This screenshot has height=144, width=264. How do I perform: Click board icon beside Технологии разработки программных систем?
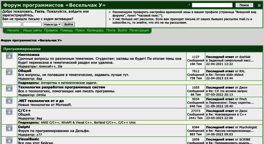point(9,89)
